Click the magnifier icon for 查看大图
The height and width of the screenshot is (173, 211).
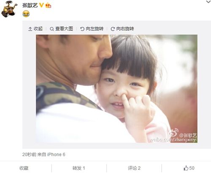(x=52, y=29)
